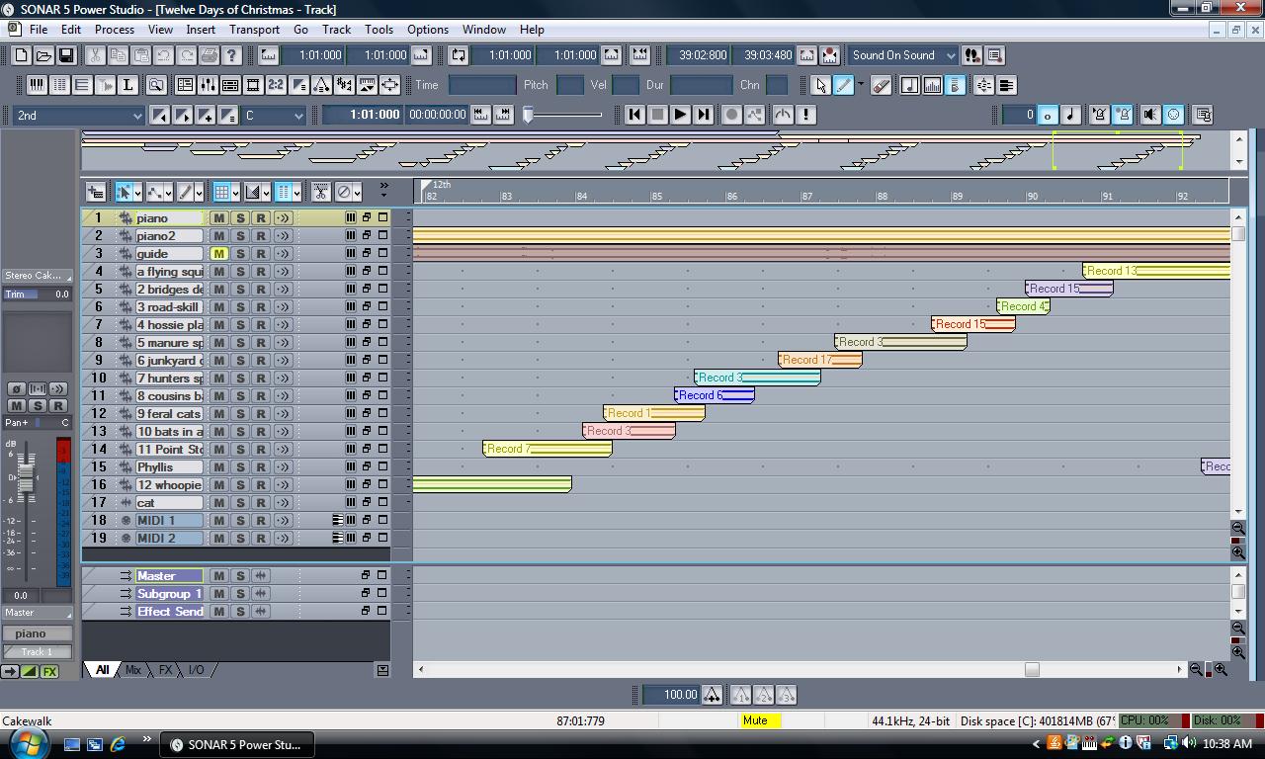Expand the Select tool options arrow
The image size is (1265, 759).
pyautogui.click(x=137, y=192)
